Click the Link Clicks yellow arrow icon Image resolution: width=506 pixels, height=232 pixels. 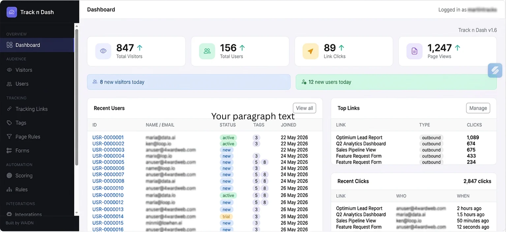pyautogui.click(x=311, y=51)
